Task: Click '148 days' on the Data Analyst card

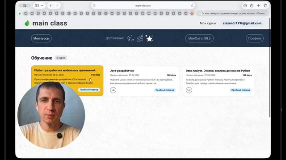Action: 247,75
